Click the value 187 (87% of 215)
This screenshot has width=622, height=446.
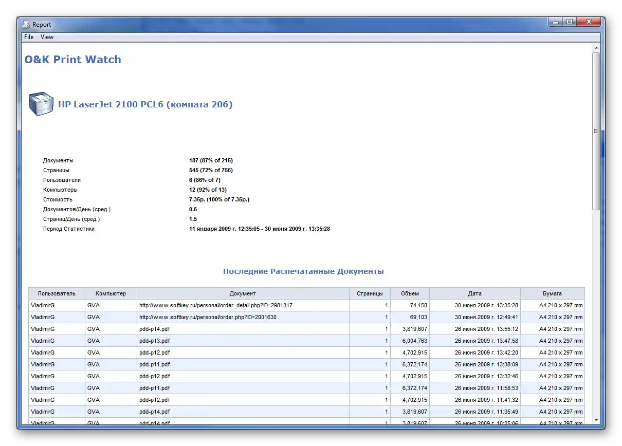click(x=211, y=160)
